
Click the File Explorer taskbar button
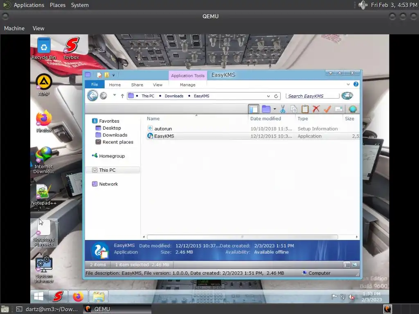coord(98,296)
